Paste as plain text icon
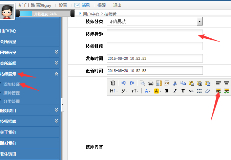The width and height of the screenshot is (231, 160). [199, 83]
